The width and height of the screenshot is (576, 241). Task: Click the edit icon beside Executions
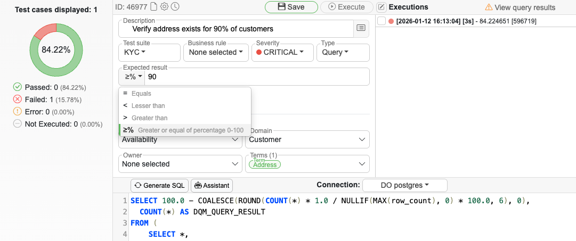[x=382, y=7]
